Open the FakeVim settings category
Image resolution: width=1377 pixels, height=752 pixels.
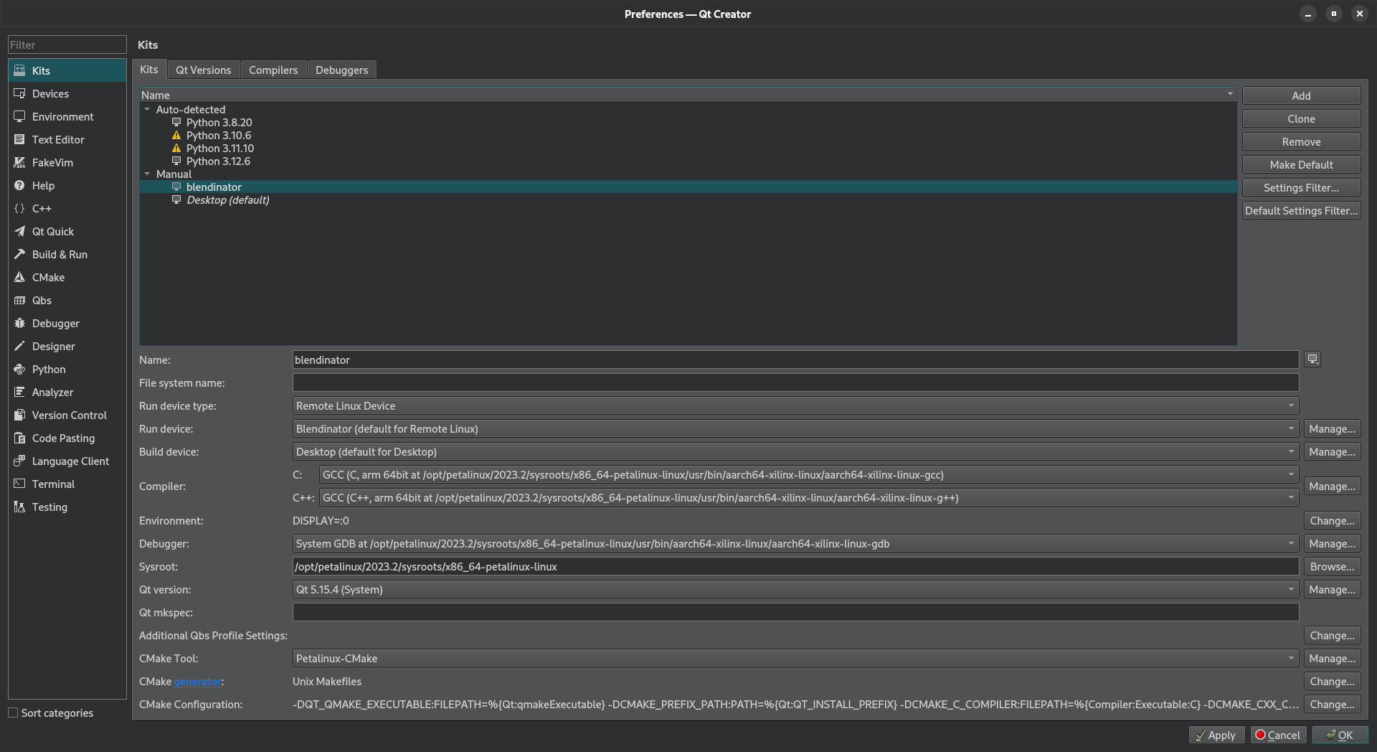click(52, 163)
